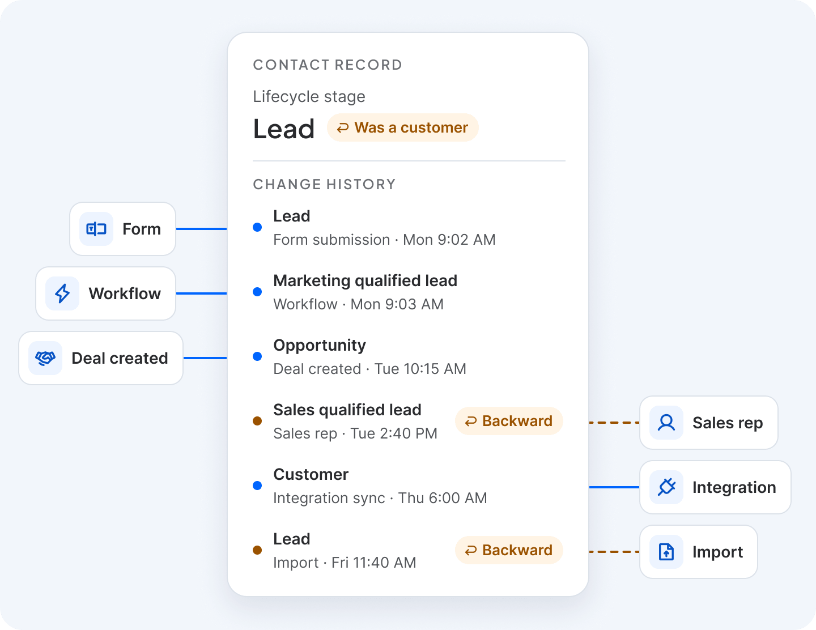This screenshot has width=816, height=630.
Task: Select the Form source label
Action: pyautogui.click(x=142, y=229)
